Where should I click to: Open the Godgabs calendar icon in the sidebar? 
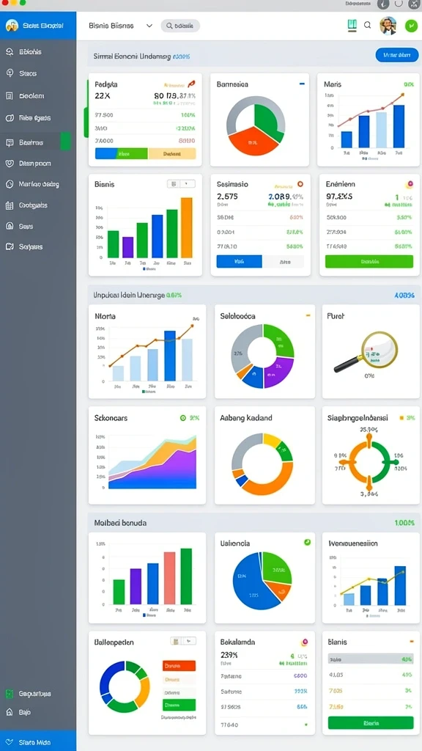9,205
